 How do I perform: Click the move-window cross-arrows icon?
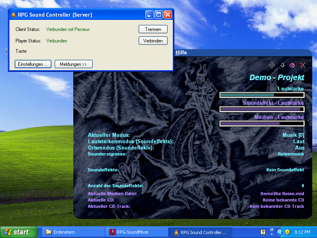[272, 65]
